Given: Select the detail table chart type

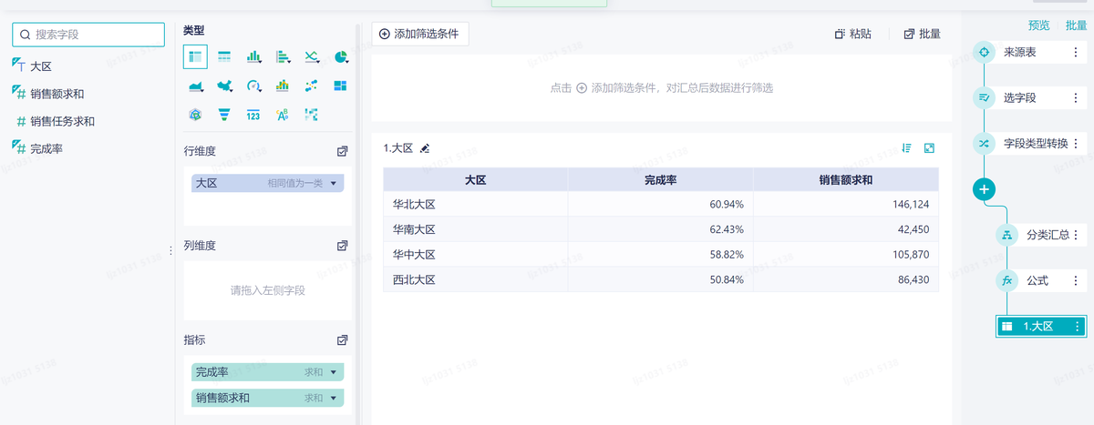Looking at the screenshot, I should [x=224, y=57].
